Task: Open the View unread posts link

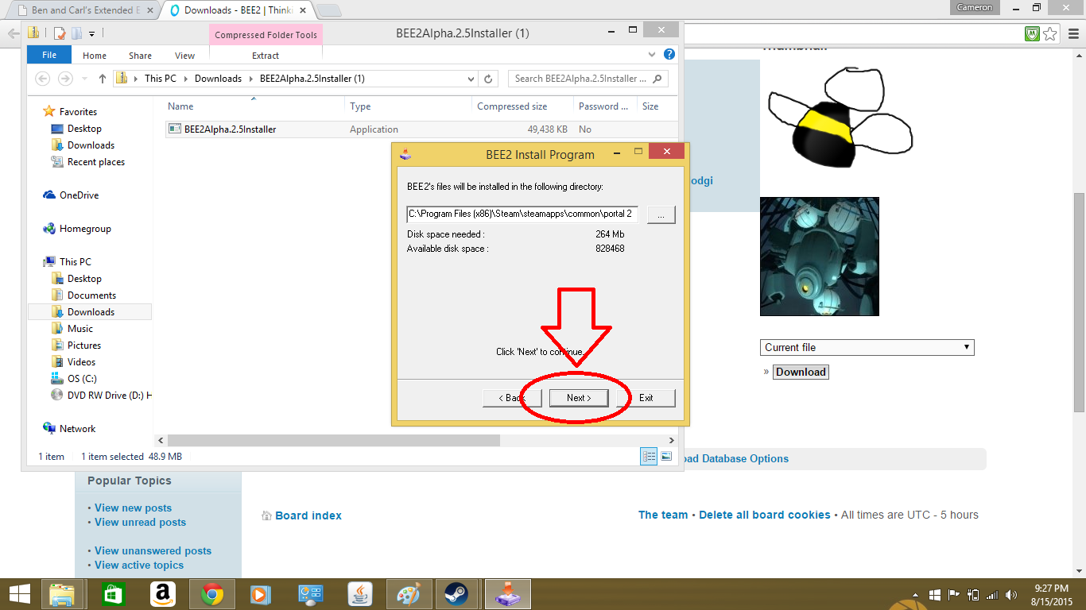Action: click(140, 522)
